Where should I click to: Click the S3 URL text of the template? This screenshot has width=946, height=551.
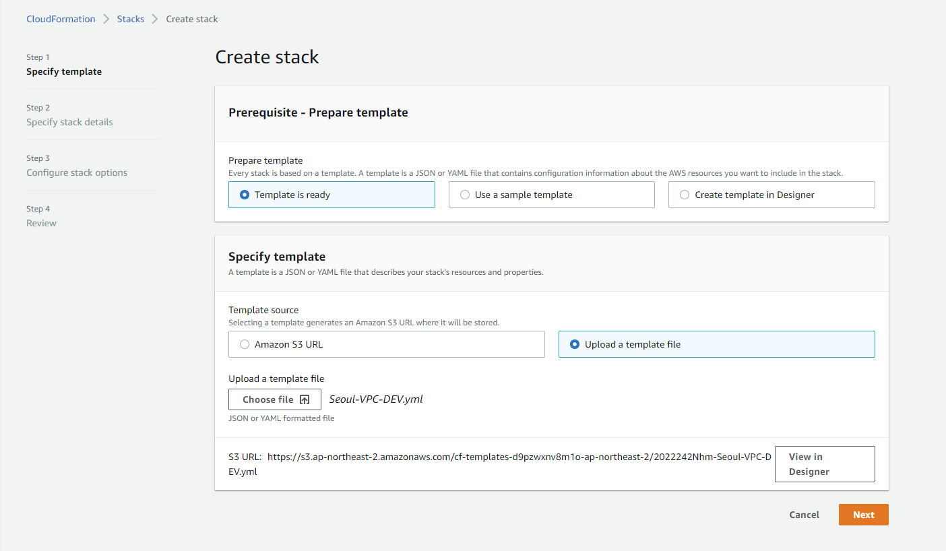(x=500, y=464)
